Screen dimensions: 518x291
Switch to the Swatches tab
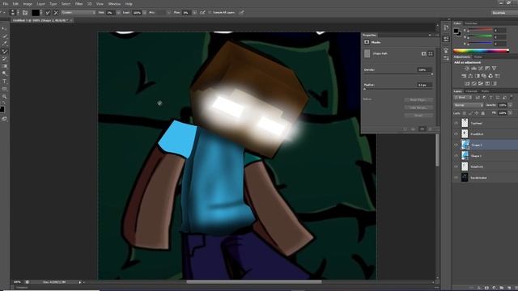(471, 23)
